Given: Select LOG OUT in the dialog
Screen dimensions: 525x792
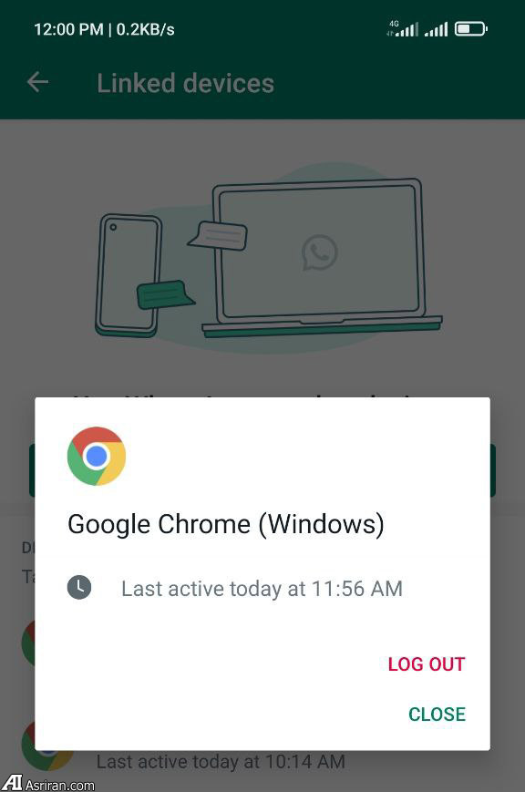Looking at the screenshot, I should tap(427, 664).
